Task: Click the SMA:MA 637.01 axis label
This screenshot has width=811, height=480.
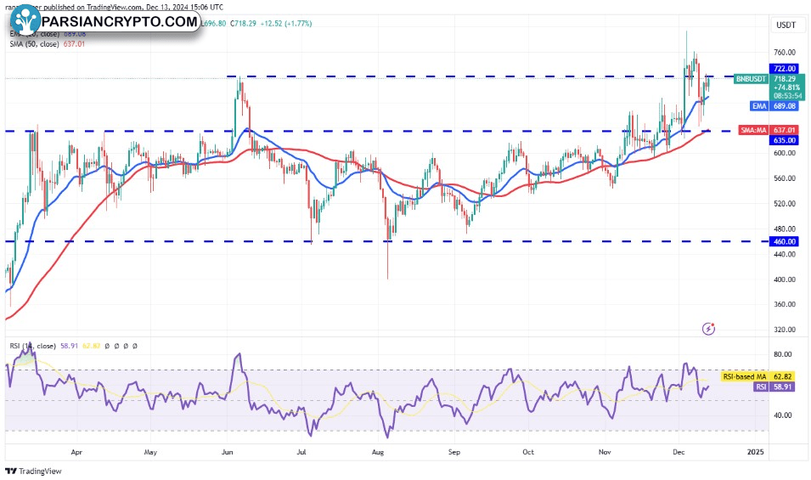Action: [x=769, y=130]
